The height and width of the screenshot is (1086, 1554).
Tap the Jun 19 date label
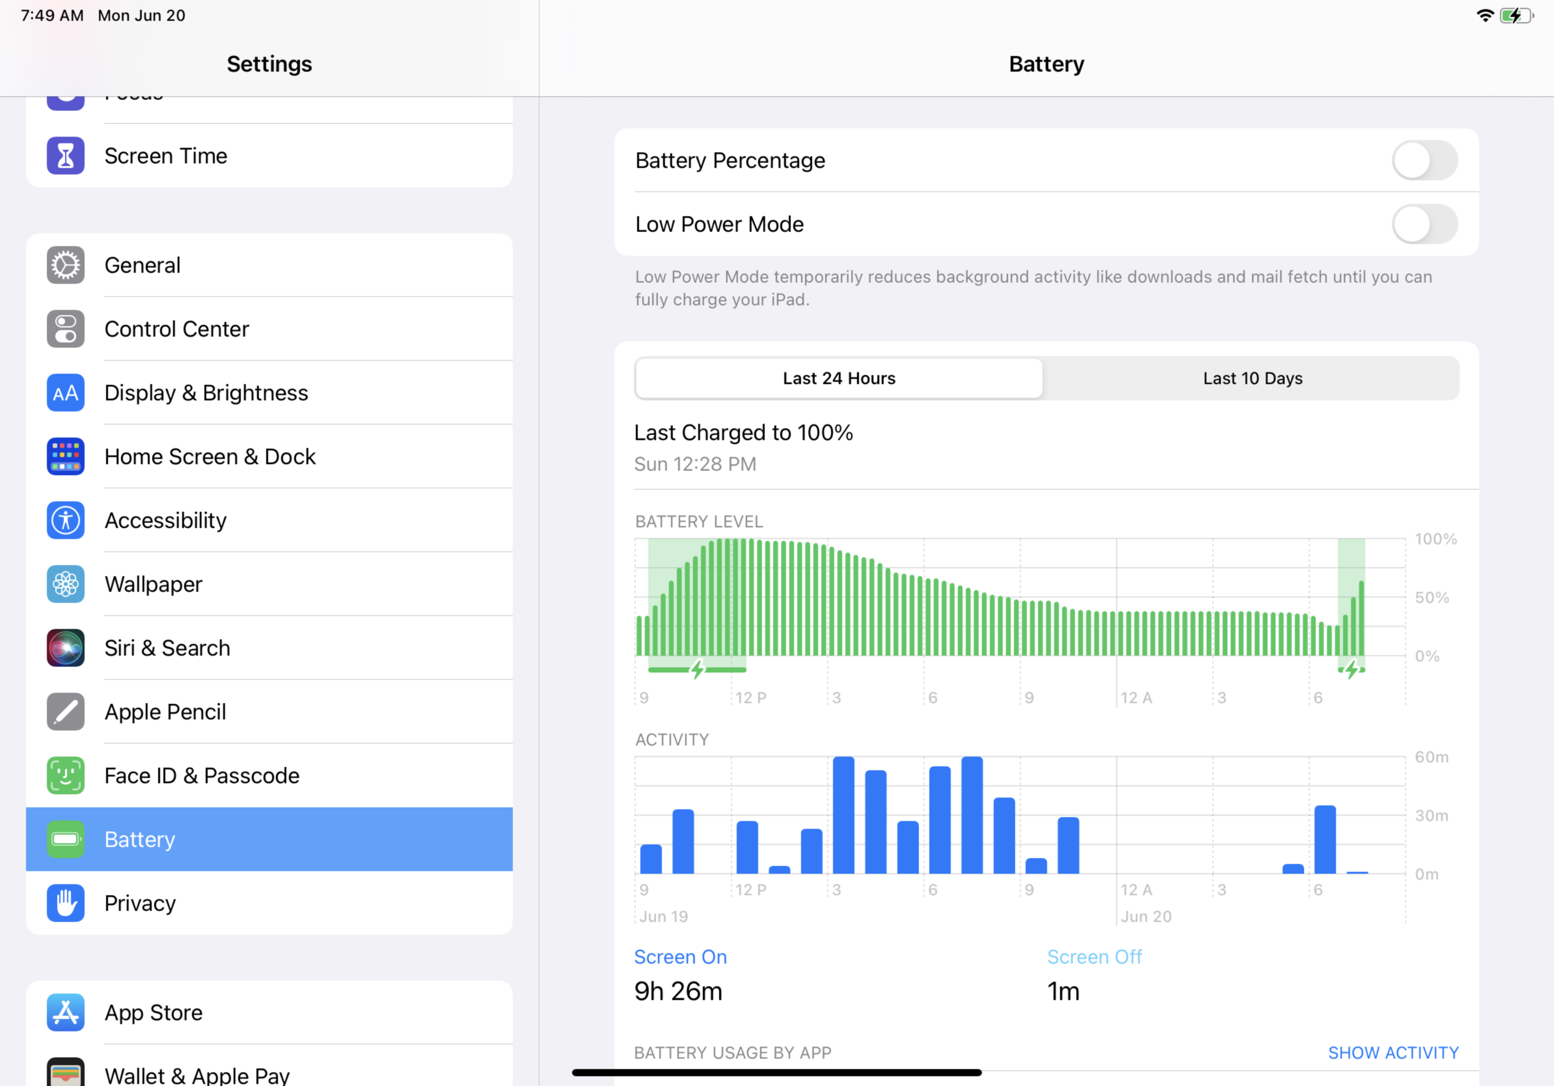pyautogui.click(x=663, y=916)
